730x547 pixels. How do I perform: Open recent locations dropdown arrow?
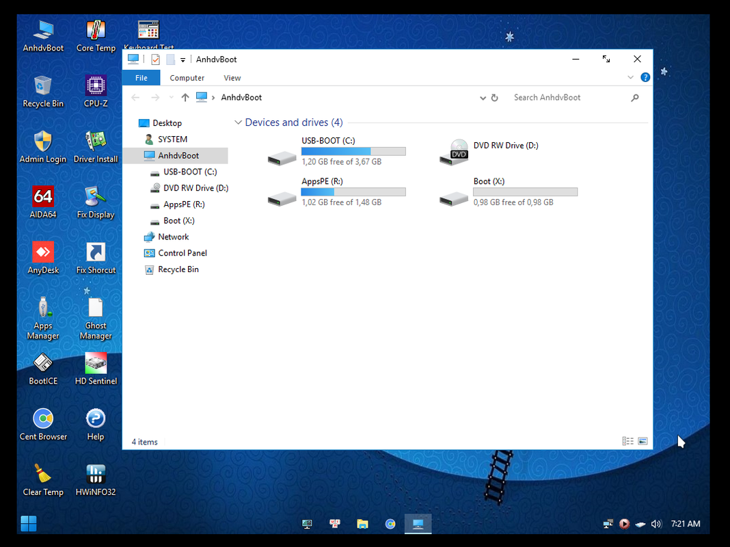click(172, 97)
